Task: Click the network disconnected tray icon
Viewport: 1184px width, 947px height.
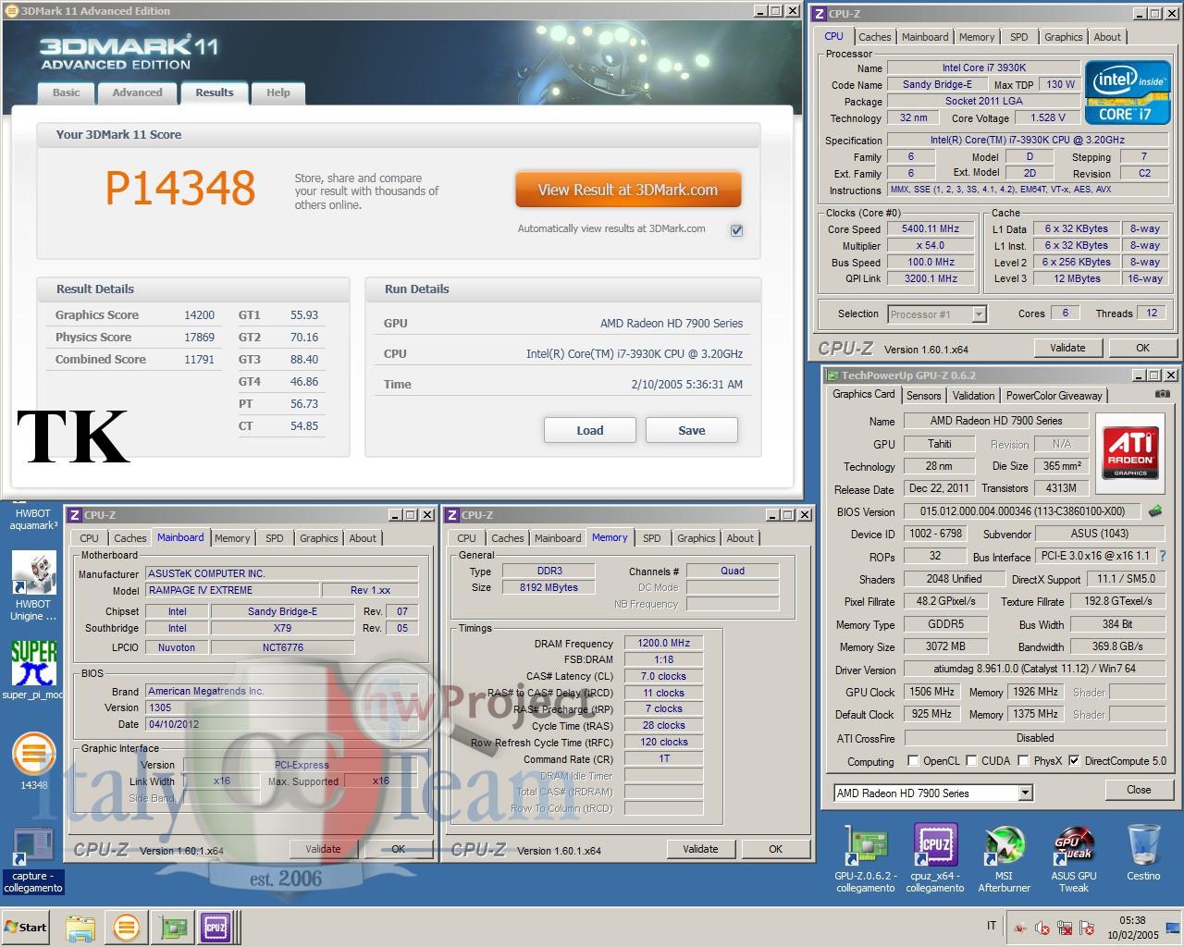Action: point(1064,927)
